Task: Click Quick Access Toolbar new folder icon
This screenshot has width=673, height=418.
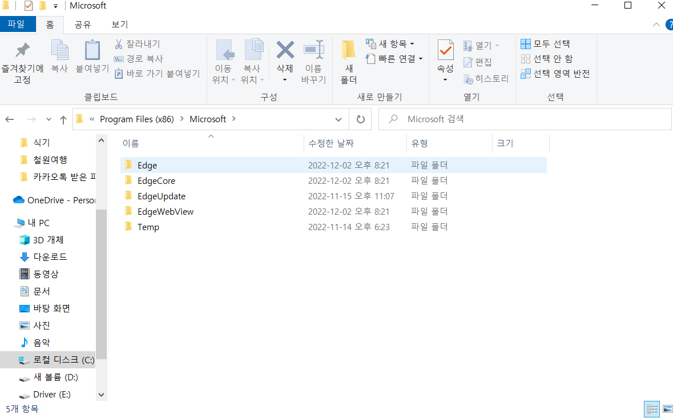Action: (x=42, y=6)
